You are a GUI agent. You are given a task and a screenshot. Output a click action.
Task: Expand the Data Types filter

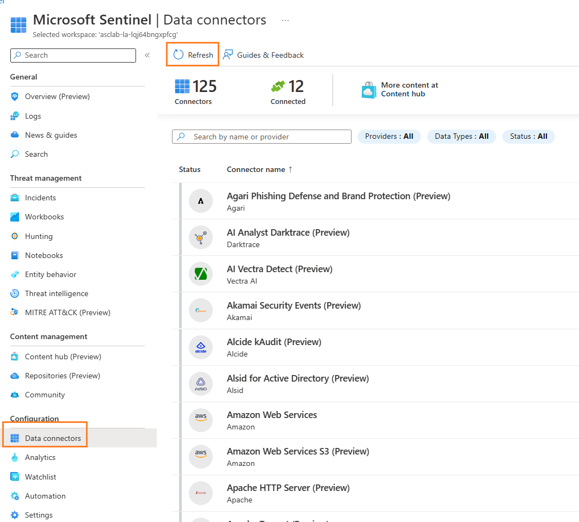[x=461, y=137]
